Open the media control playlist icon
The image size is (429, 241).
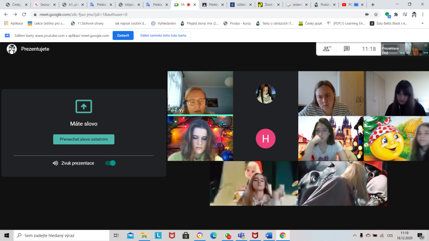[405, 15]
